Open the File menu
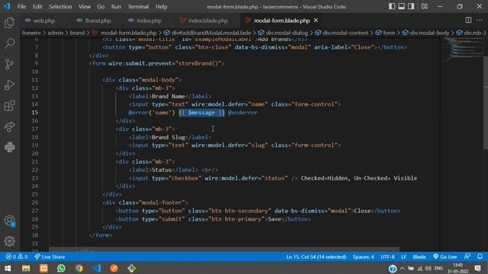The width and height of the screenshot is (488, 274). pyautogui.click(x=22, y=7)
